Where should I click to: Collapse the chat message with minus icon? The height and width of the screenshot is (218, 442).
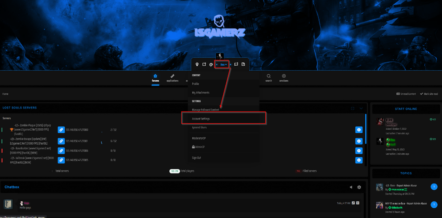[x=358, y=203]
